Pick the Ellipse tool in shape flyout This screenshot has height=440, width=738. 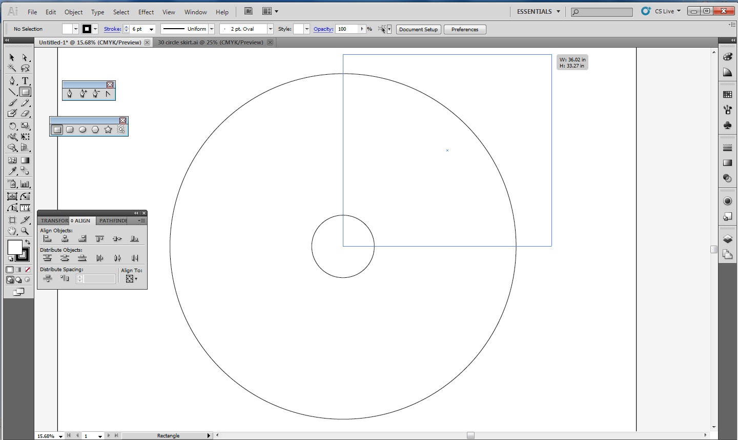(83, 129)
